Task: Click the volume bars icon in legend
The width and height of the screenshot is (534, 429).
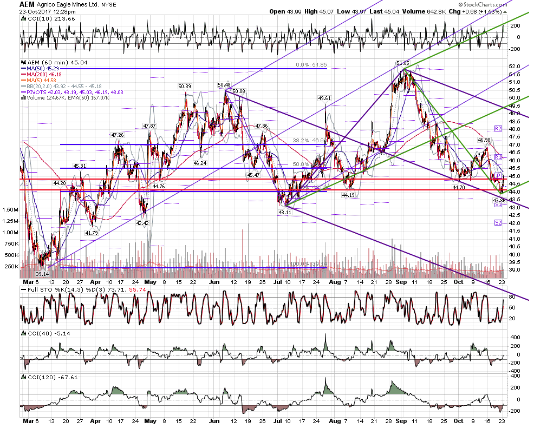Action: [x=23, y=97]
